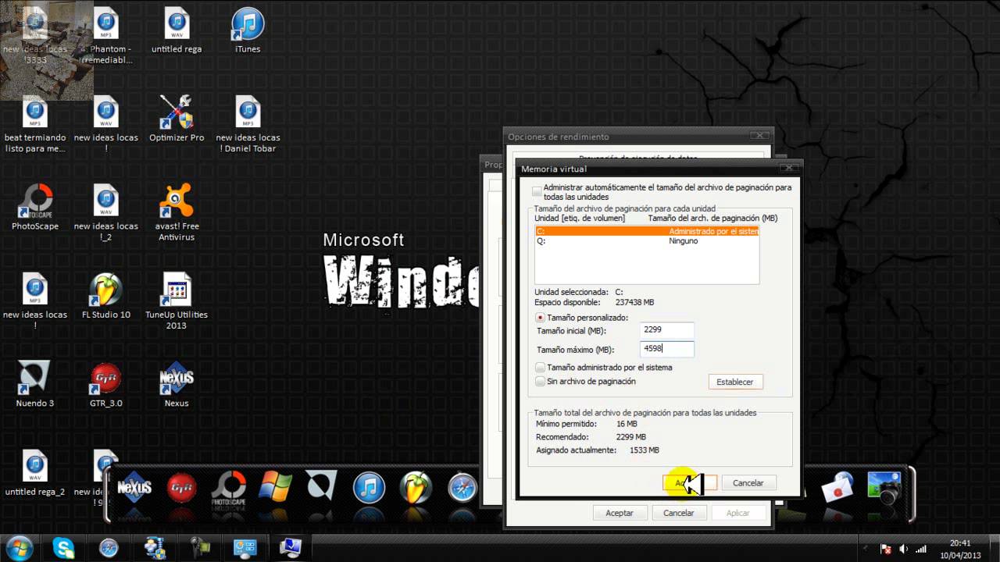Click the 237438 MB available space value
The width and height of the screenshot is (1000, 562).
pyautogui.click(x=634, y=302)
